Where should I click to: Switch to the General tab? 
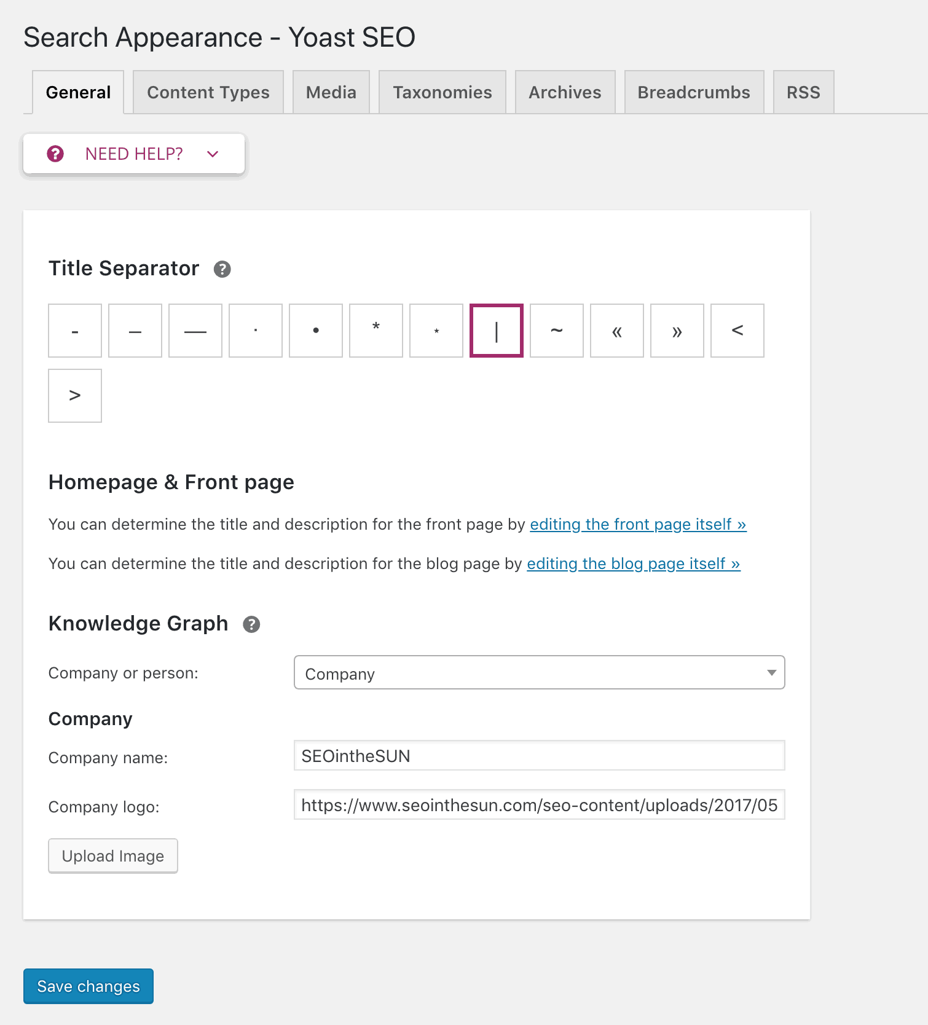[x=78, y=92]
